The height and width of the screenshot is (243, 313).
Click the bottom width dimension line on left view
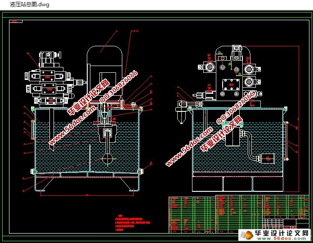(87, 195)
